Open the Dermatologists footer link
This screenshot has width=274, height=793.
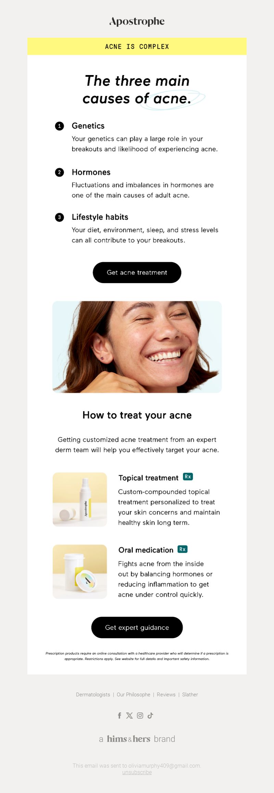click(93, 695)
